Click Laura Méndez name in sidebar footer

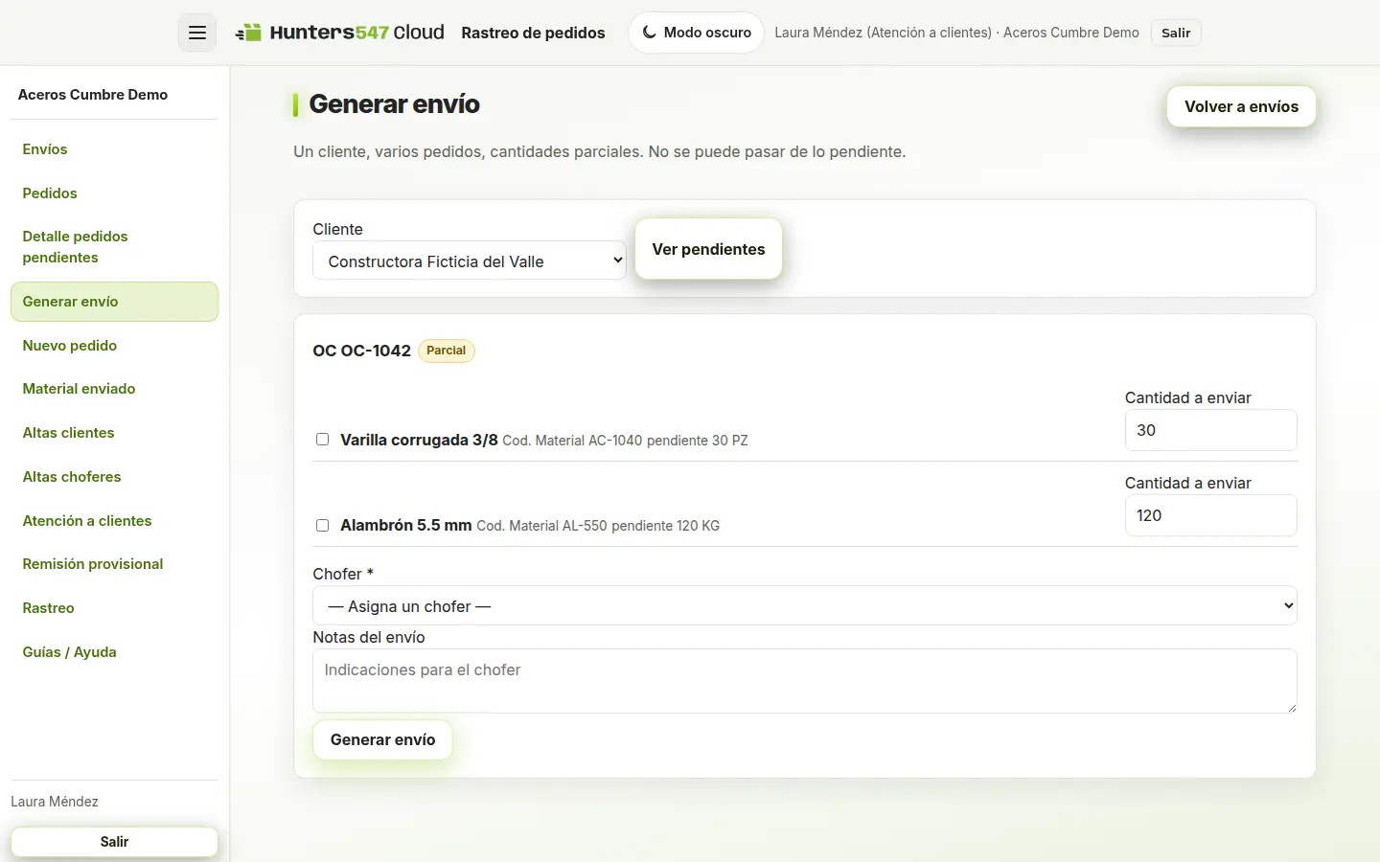pos(55,802)
